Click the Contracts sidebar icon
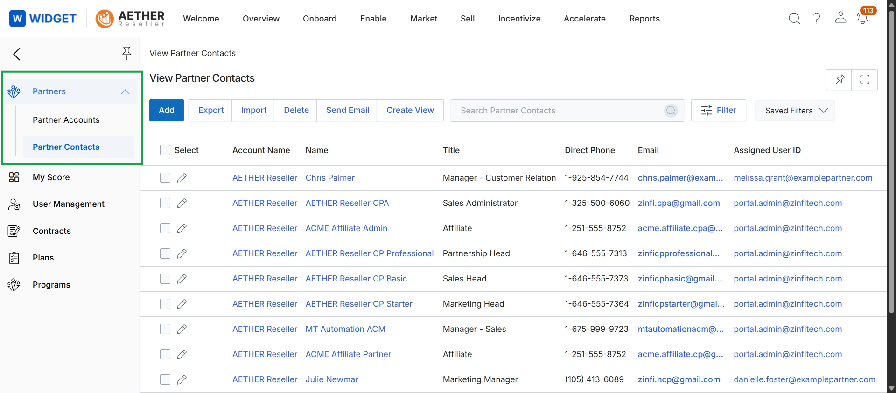Viewport: 896px width, 393px height. click(x=14, y=231)
